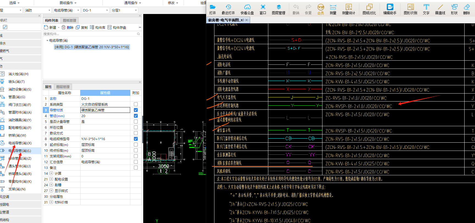Select 桥架(消)(W) component type

click(x=17, y=136)
